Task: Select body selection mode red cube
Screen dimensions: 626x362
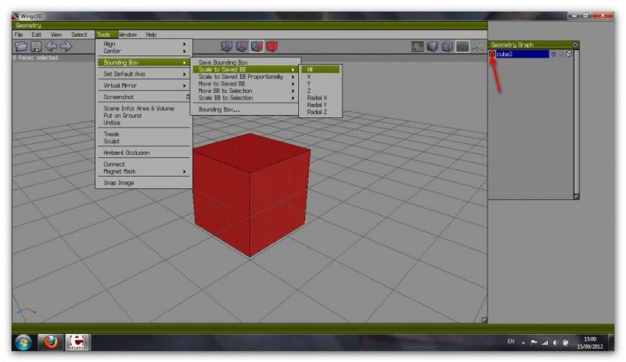Action: coord(272,46)
